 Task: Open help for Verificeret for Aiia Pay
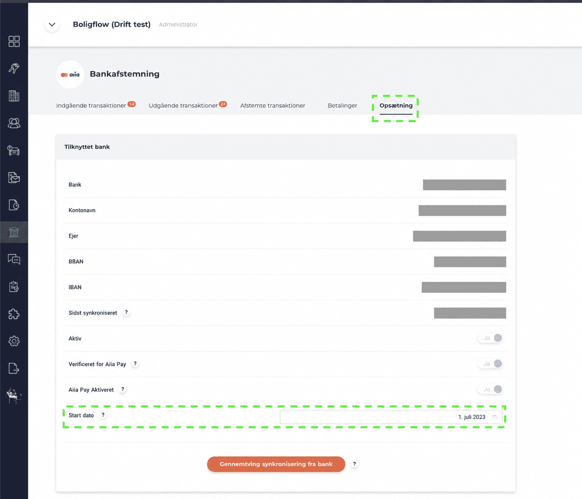(x=135, y=364)
